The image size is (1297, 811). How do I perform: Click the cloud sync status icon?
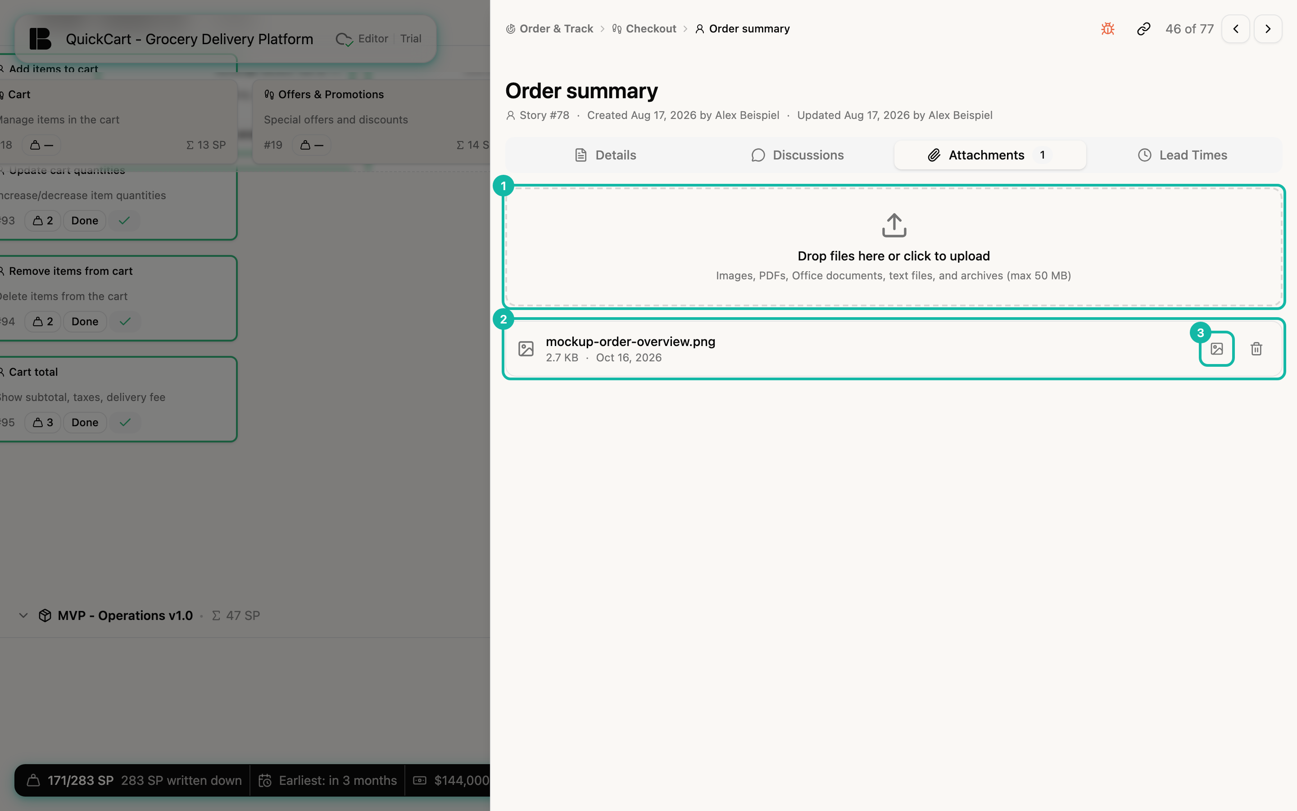pyautogui.click(x=344, y=39)
